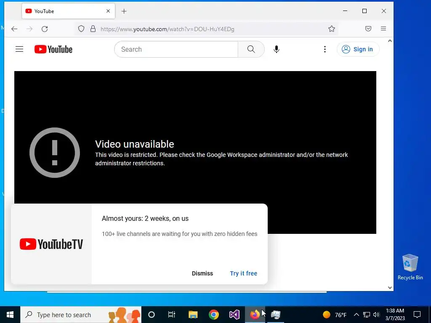Click the network tray icon

coord(367,315)
